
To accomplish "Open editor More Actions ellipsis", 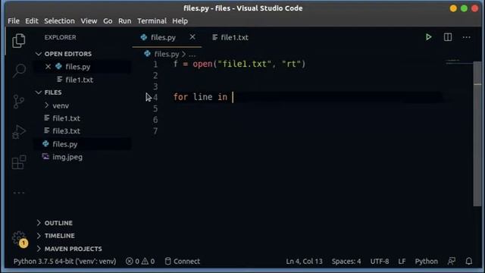I will click(x=467, y=37).
